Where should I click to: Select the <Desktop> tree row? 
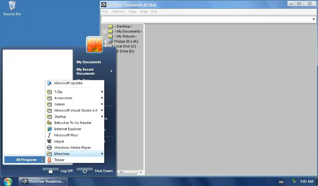(x=123, y=26)
